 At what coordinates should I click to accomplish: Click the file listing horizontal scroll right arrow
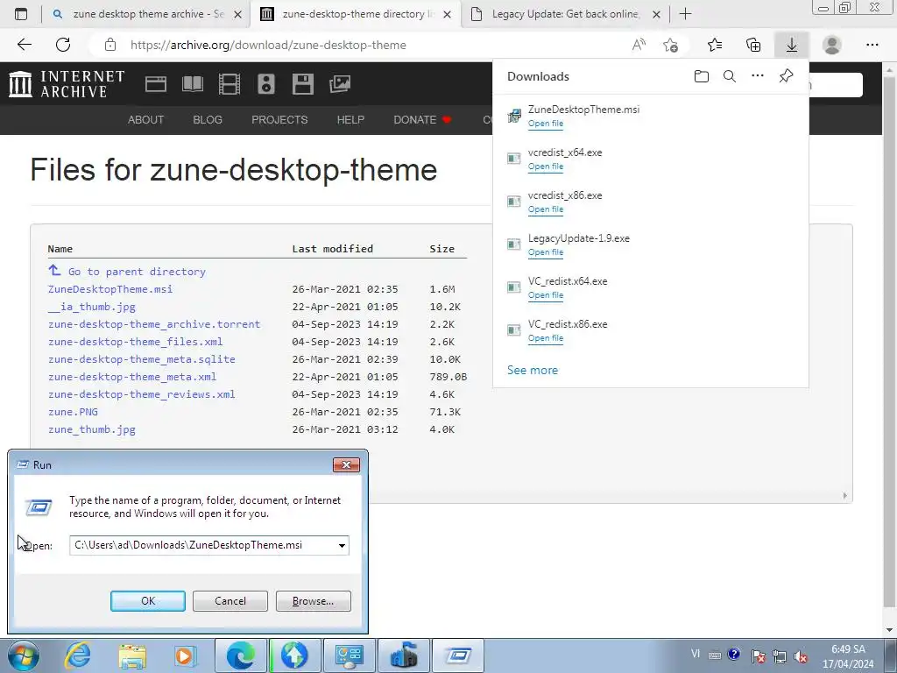(x=844, y=496)
